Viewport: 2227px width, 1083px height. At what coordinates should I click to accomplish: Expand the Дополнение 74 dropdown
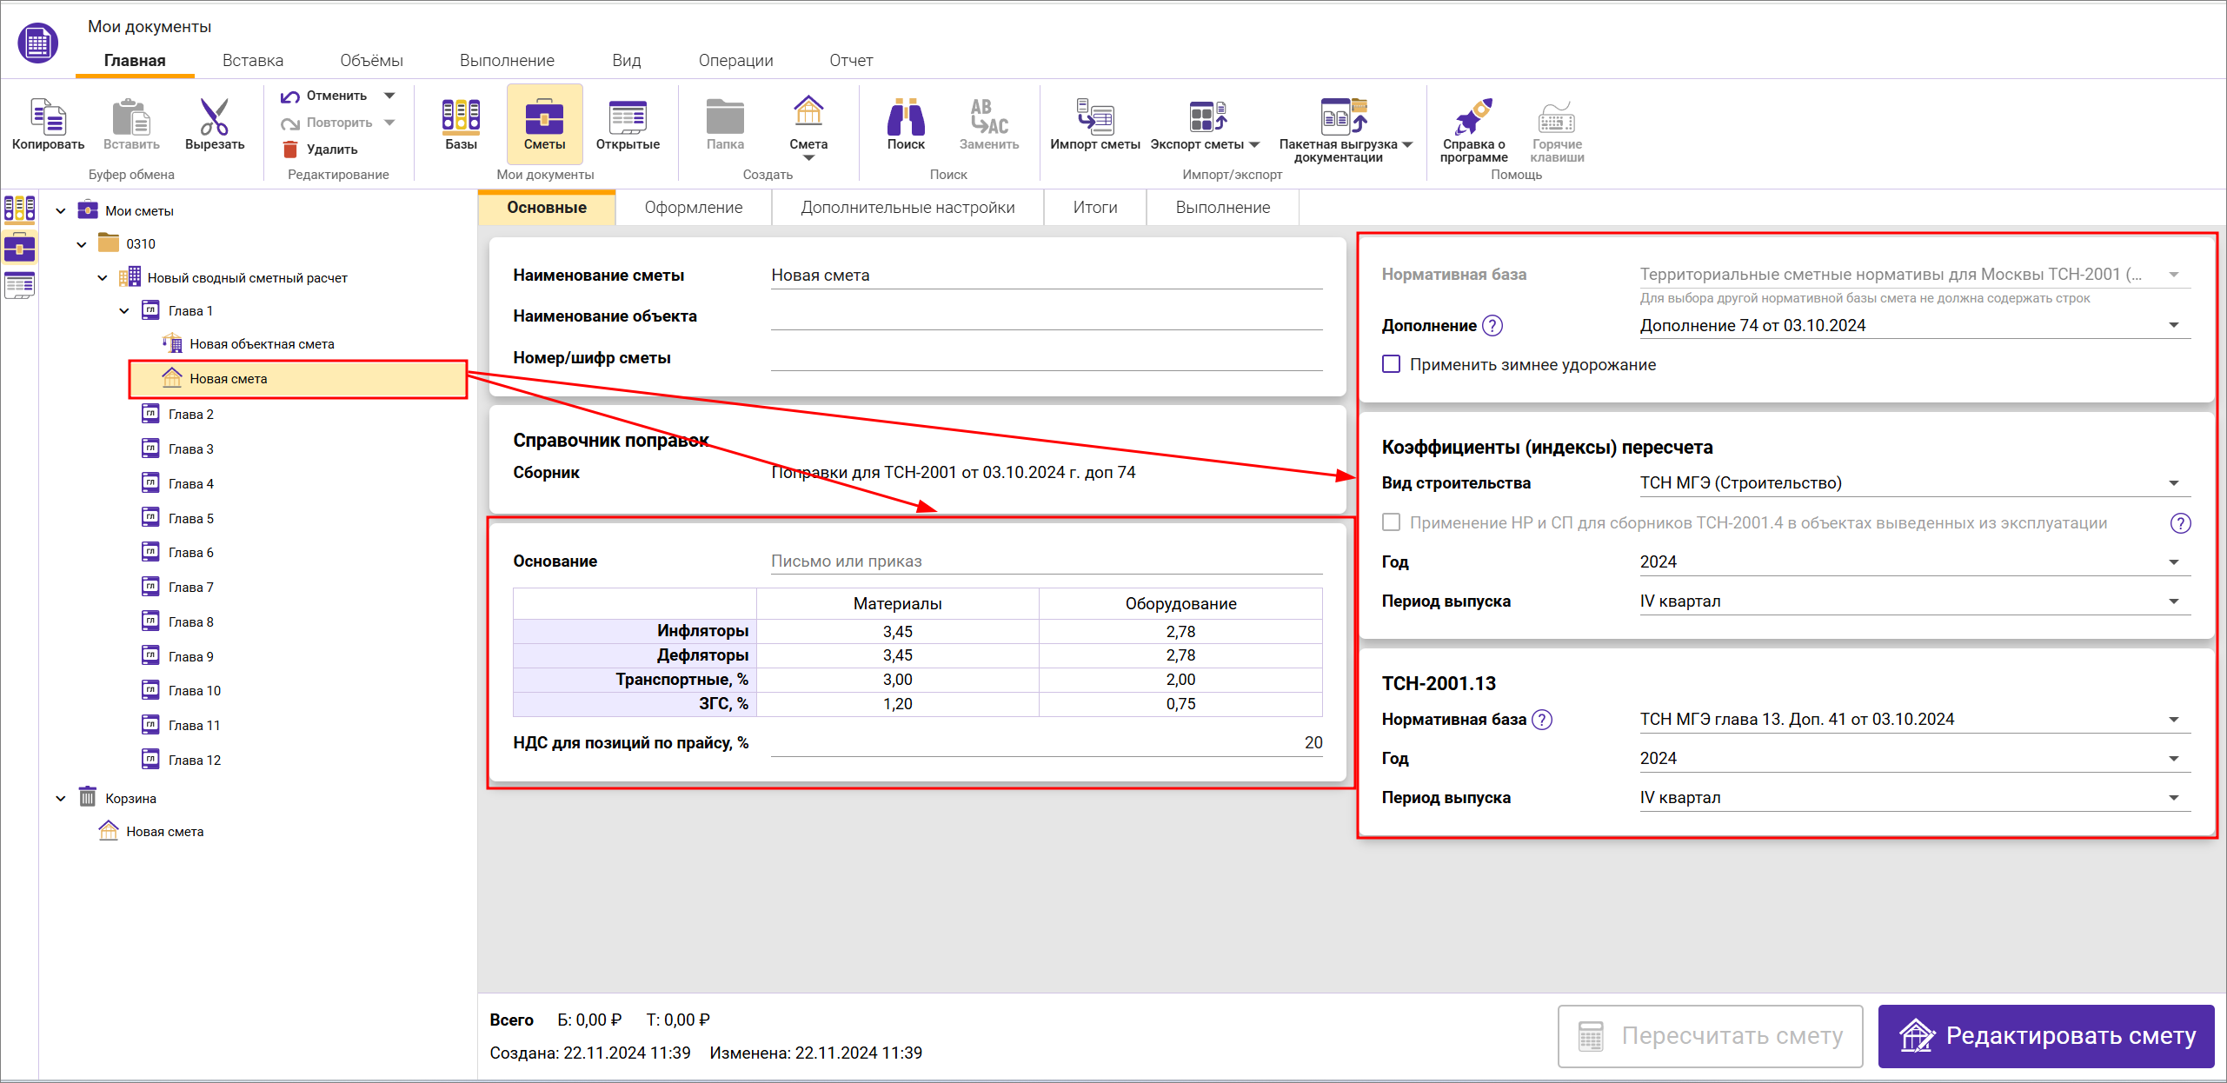[x=2173, y=326]
